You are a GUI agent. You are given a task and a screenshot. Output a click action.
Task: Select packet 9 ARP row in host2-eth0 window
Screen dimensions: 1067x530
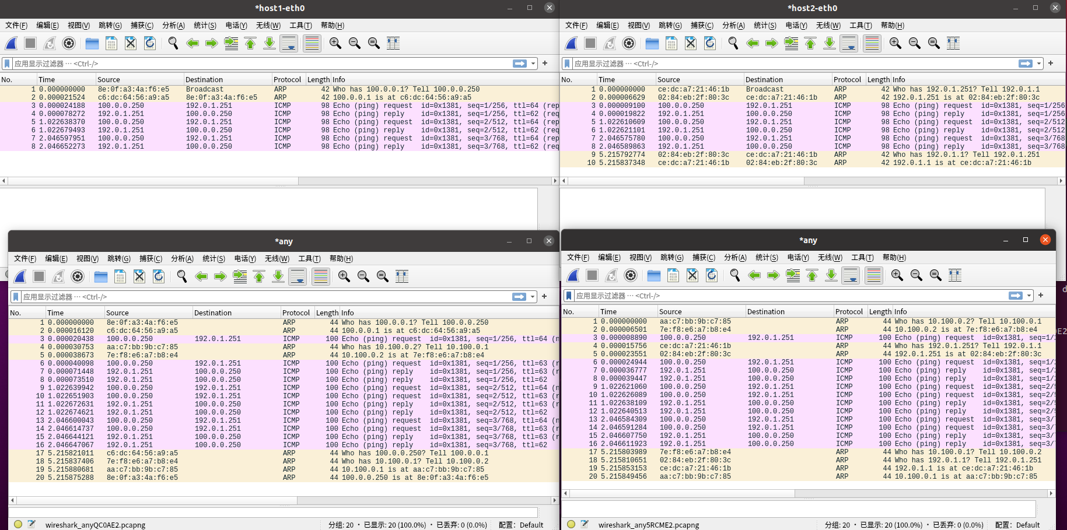pos(813,155)
